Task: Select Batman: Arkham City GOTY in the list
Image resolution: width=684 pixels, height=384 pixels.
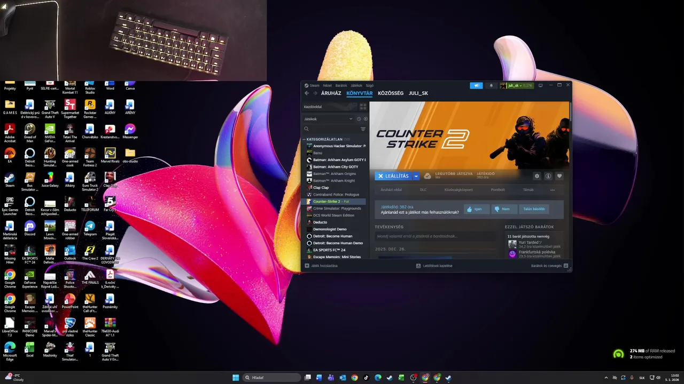Action: 336,166
